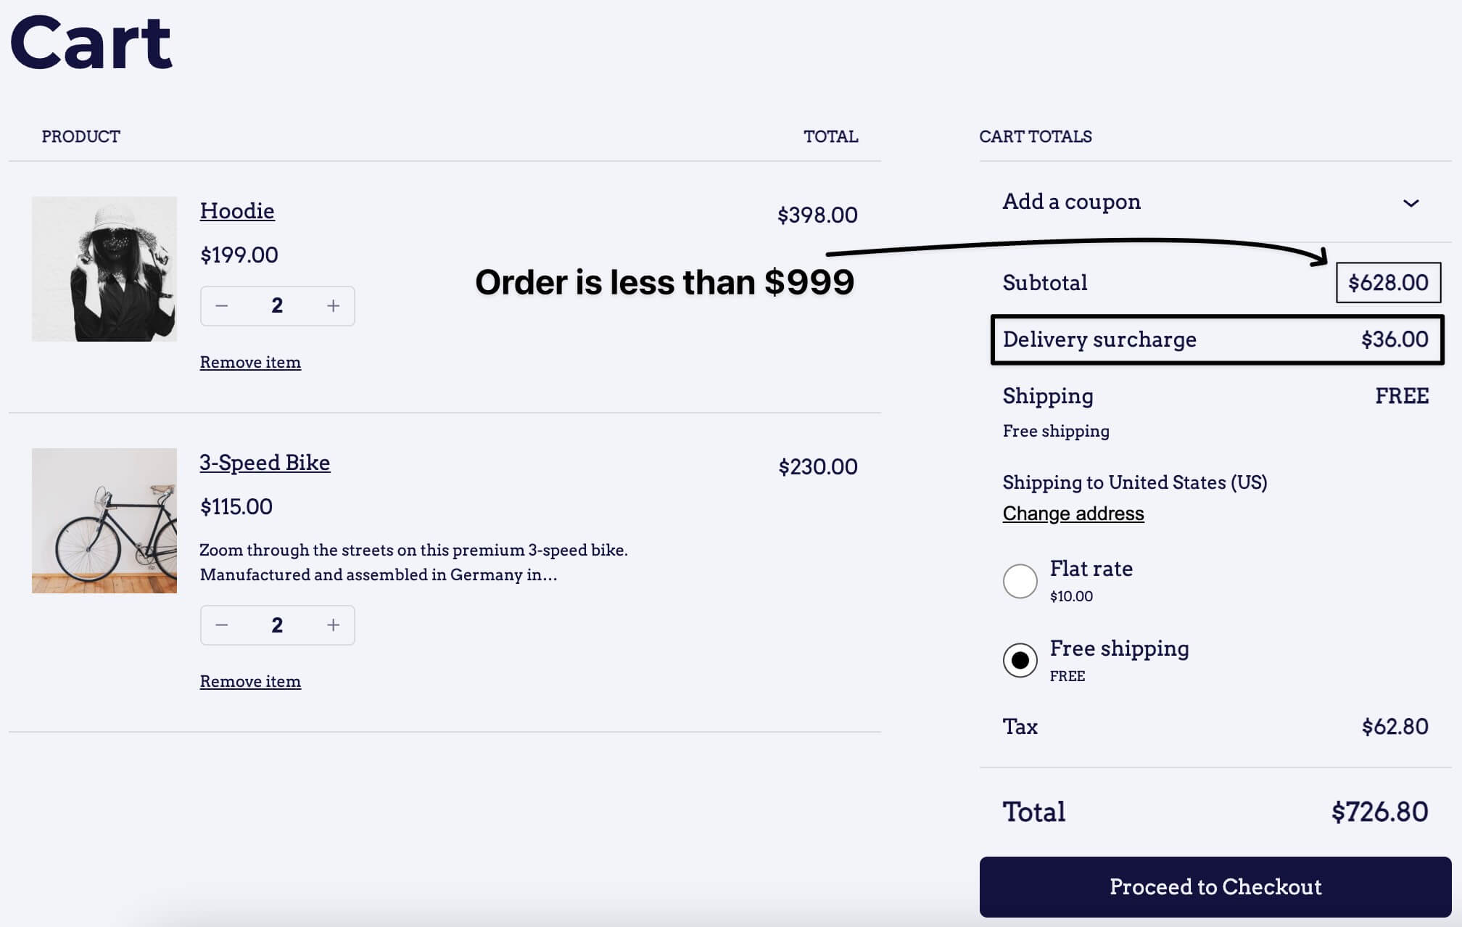
Task: Select the Free shipping option
Action: (1020, 661)
